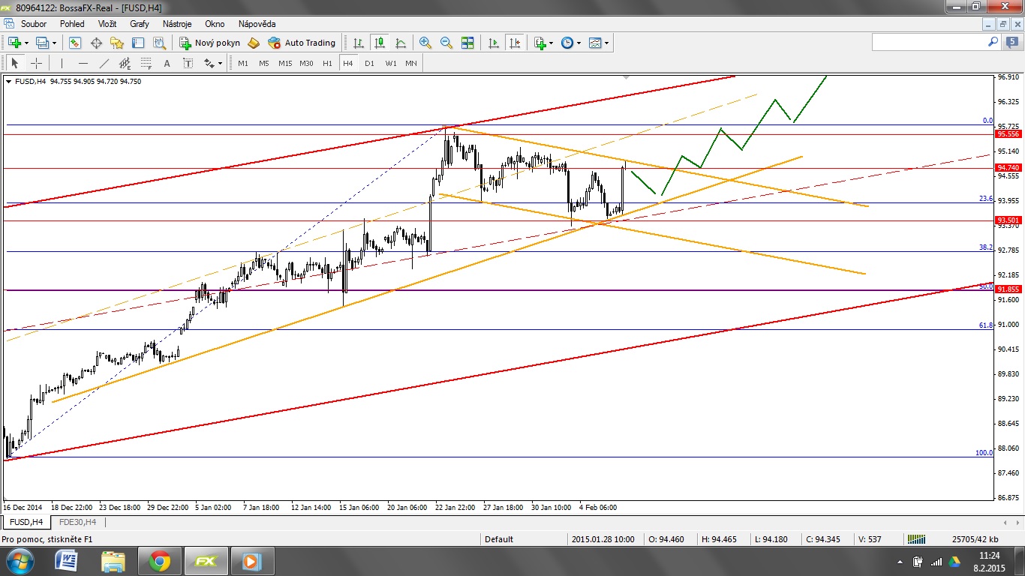Screen dimensions: 1025x576
Task: Click the zoom in magnifier icon
Action: click(425, 43)
